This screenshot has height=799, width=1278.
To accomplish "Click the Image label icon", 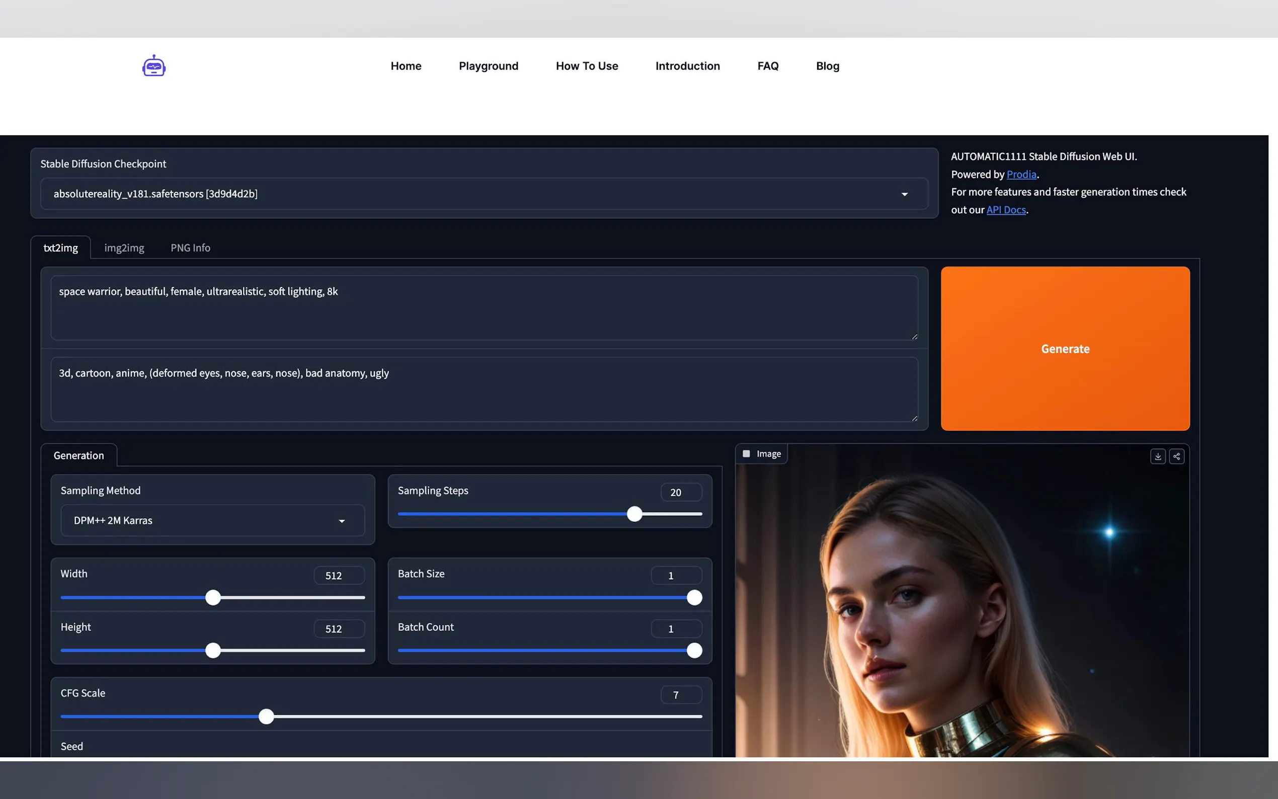I will [x=746, y=454].
